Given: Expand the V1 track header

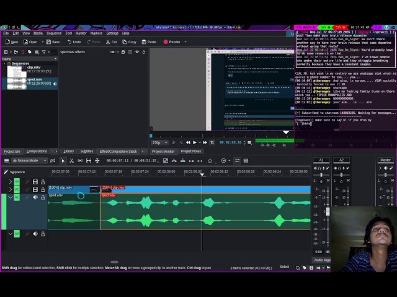Looking at the screenshot, I should pos(11,189).
